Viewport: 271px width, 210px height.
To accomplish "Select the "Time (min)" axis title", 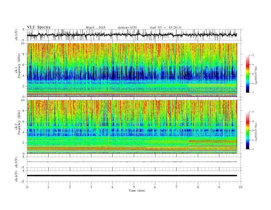I will click(x=137, y=190).
